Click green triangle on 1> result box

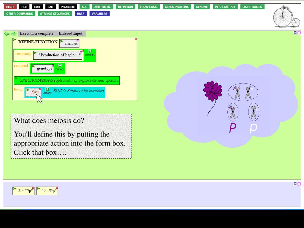(38, 189)
